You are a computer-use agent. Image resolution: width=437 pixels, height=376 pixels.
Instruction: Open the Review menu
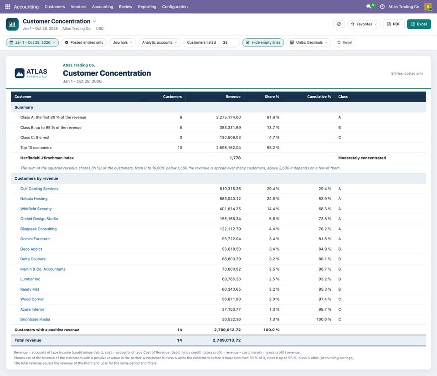pos(125,7)
